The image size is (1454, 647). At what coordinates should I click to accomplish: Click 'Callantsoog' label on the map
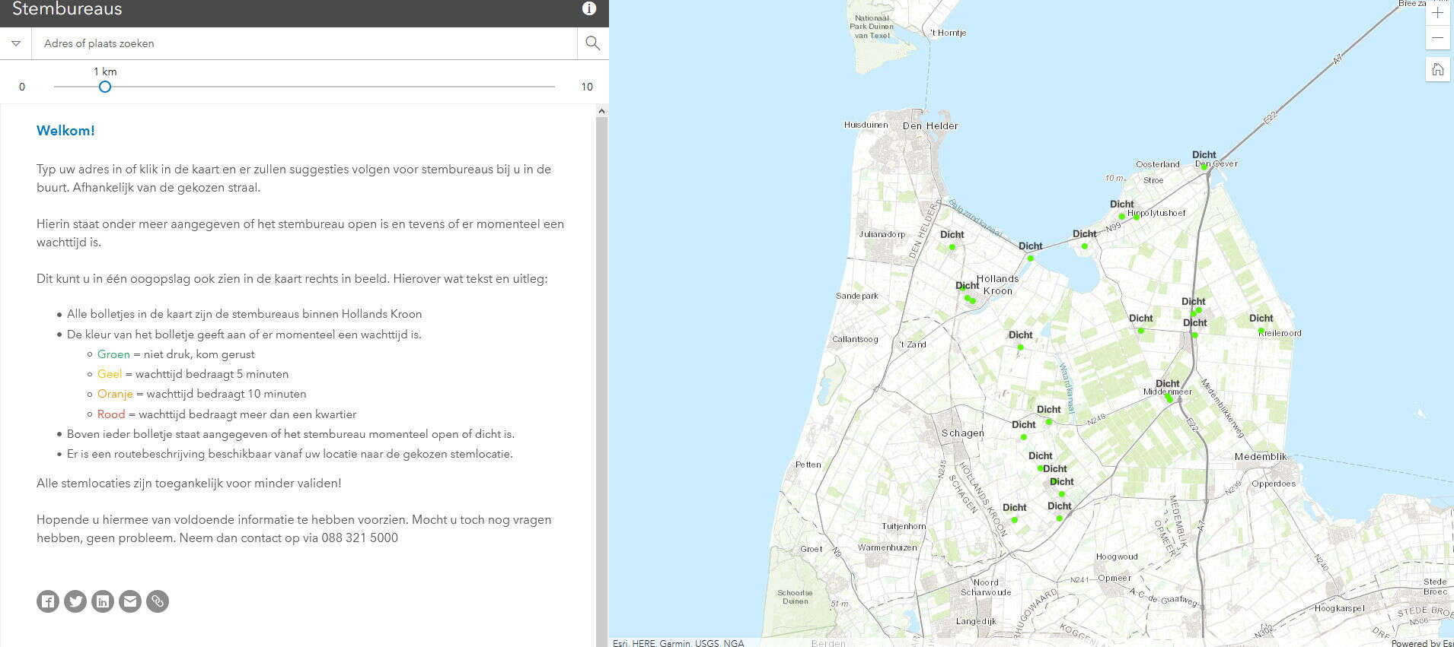(855, 339)
